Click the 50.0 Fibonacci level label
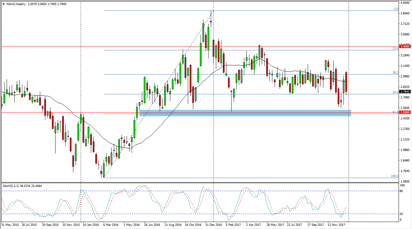The image size is (412, 229). 395,92
